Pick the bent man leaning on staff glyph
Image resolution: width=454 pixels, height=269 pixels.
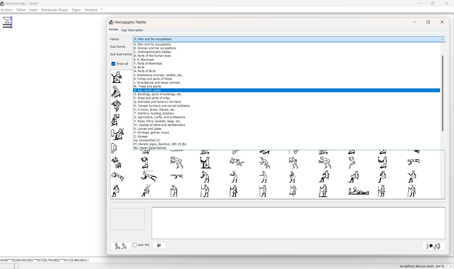pyautogui.click(x=174, y=191)
